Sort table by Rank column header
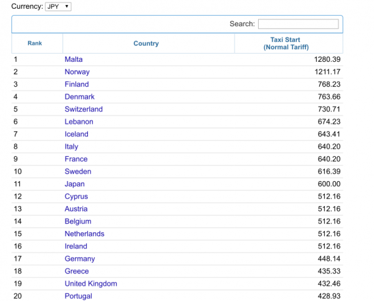This screenshot has height=301, width=374. pos(34,44)
